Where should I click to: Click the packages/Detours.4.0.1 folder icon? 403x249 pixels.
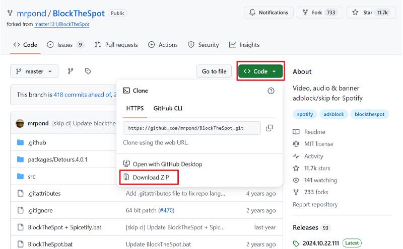point(20,159)
